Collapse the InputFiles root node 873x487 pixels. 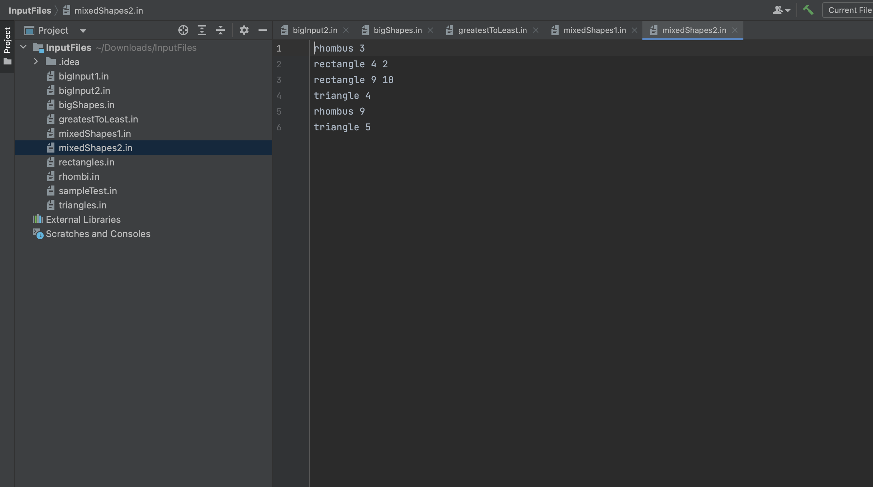click(x=23, y=47)
